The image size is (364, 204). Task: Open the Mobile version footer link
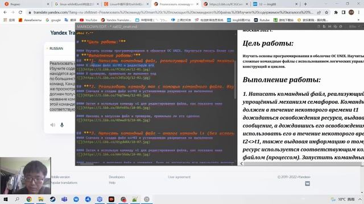click(x=60, y=177)
